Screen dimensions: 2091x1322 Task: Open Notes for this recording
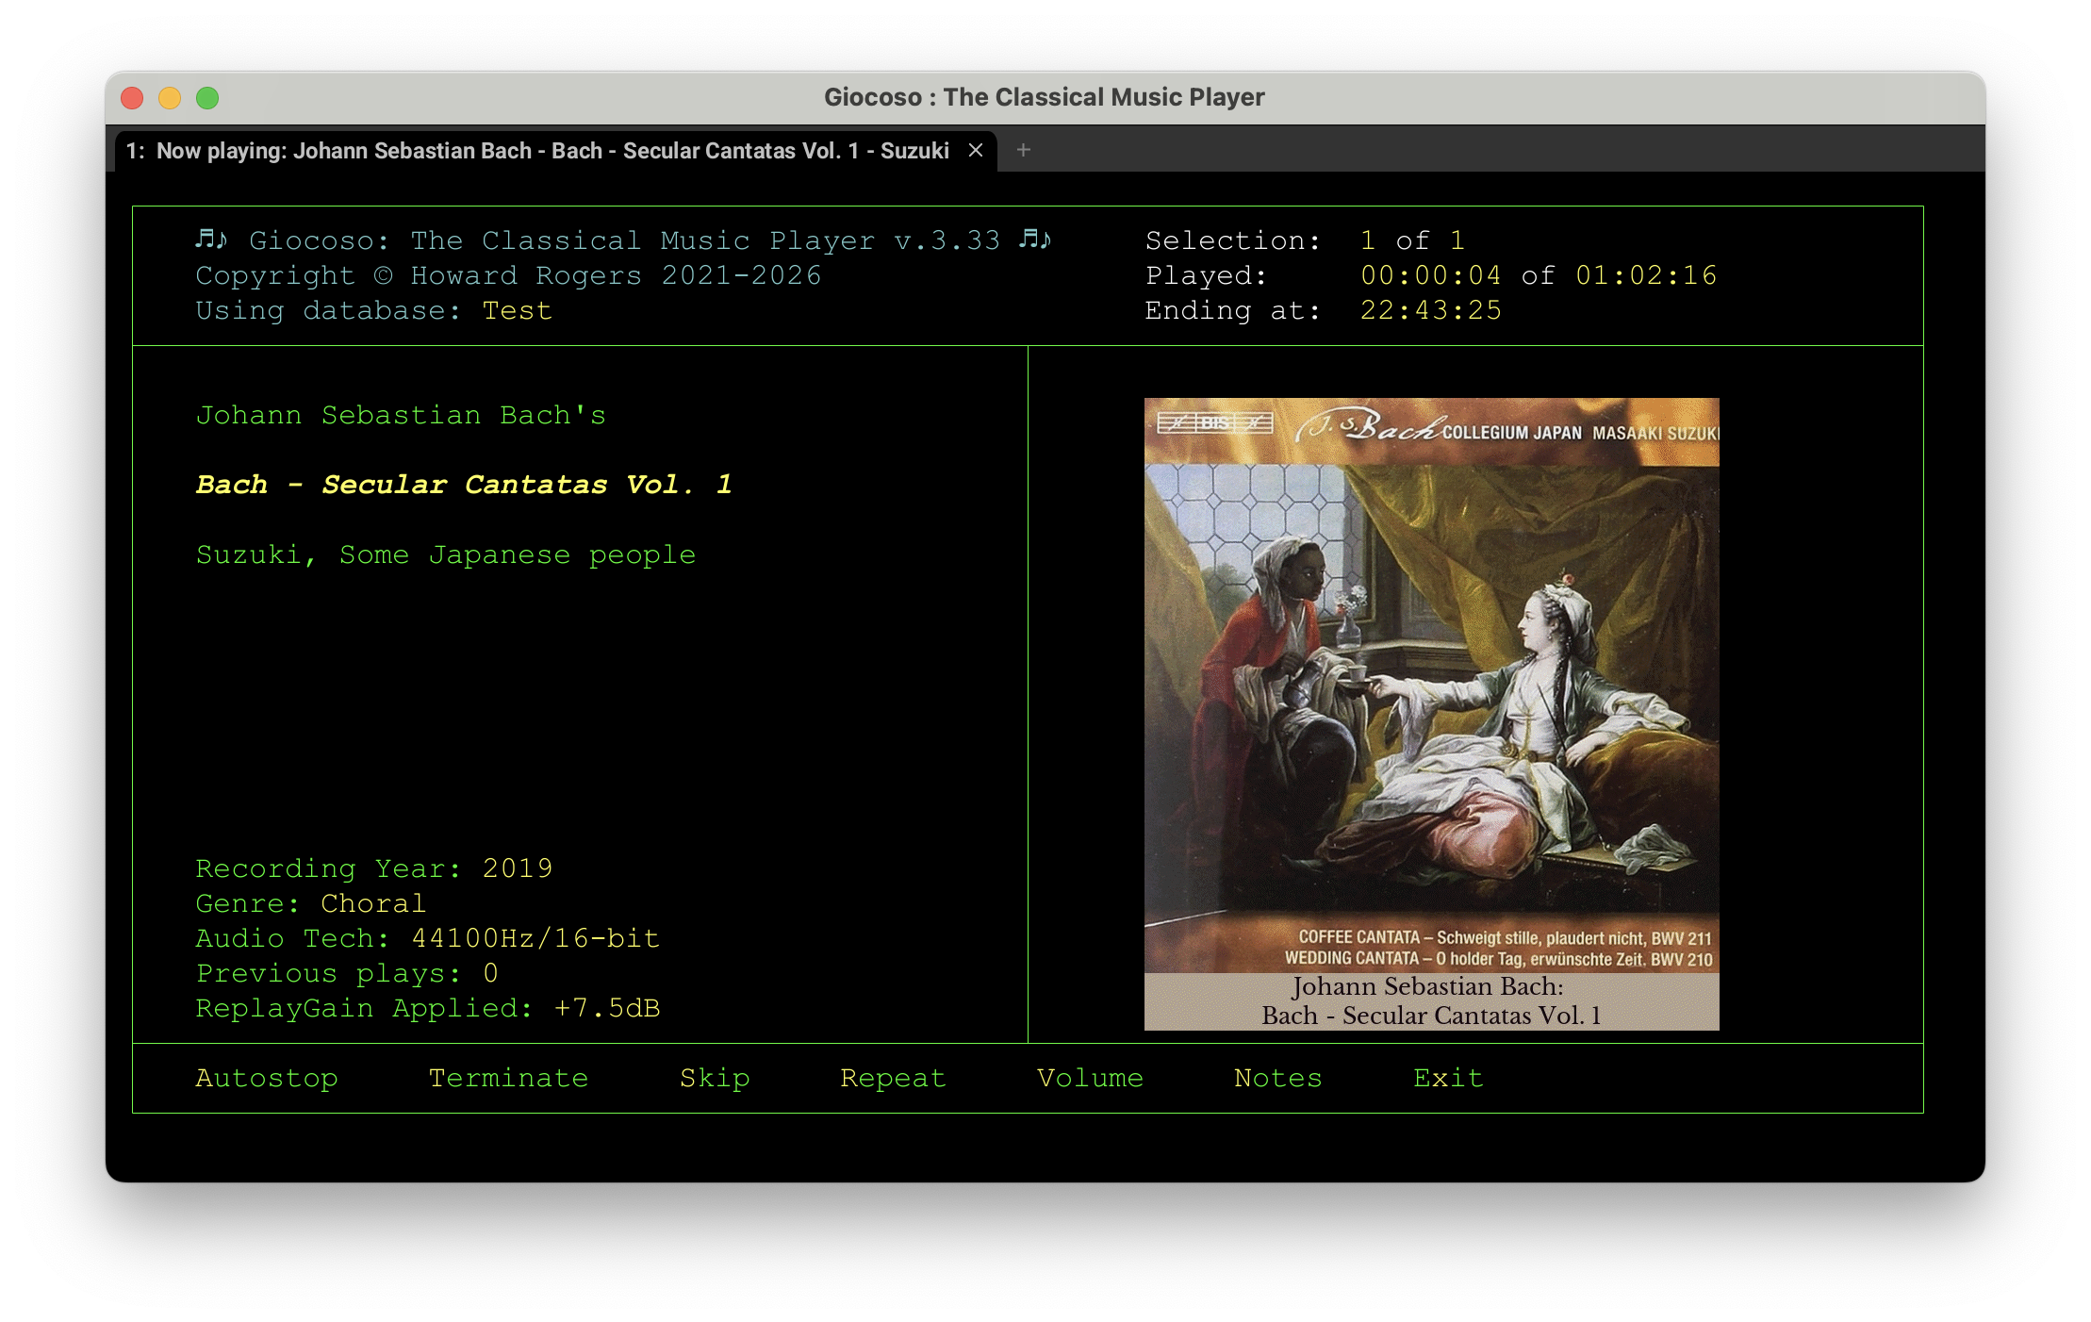tap(1277, 1078)
